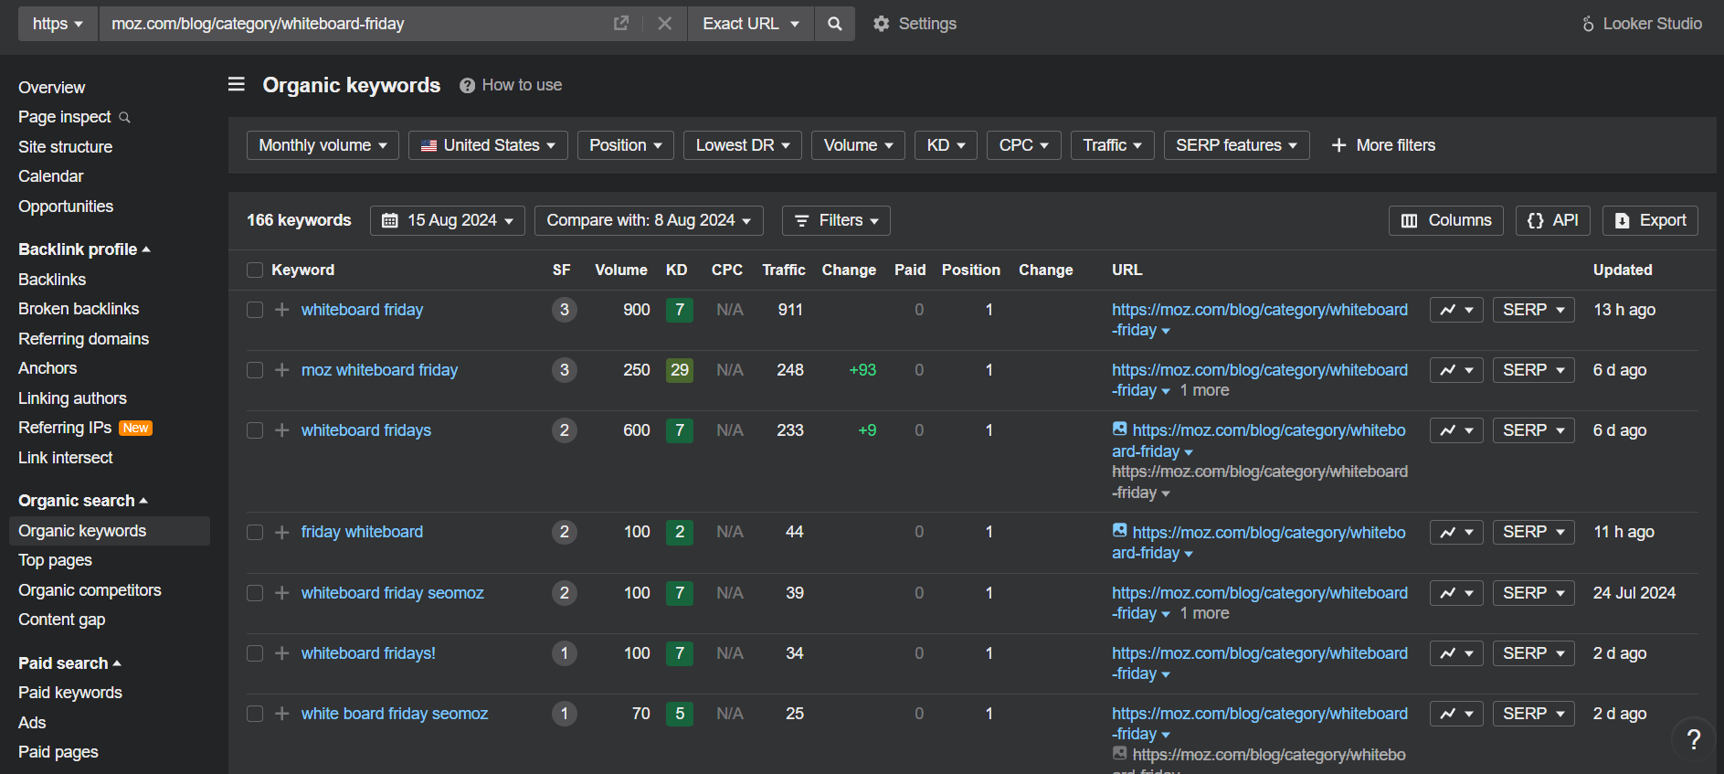The width and height of the screenshot is (1724, 774).
Task: Open the United States country dropdown
Action: point(488,145)
